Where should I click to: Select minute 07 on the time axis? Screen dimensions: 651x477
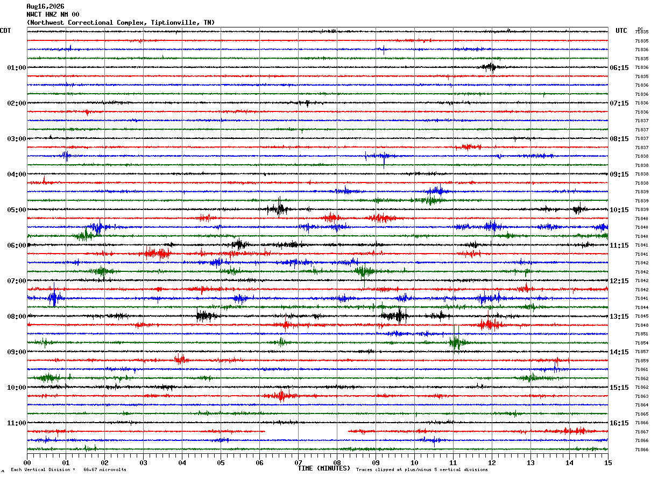click(298, 462)
